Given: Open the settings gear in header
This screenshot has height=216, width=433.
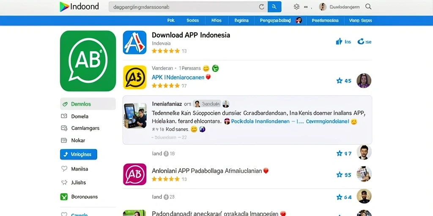Looking at the screenshot, I should (296, 7).
